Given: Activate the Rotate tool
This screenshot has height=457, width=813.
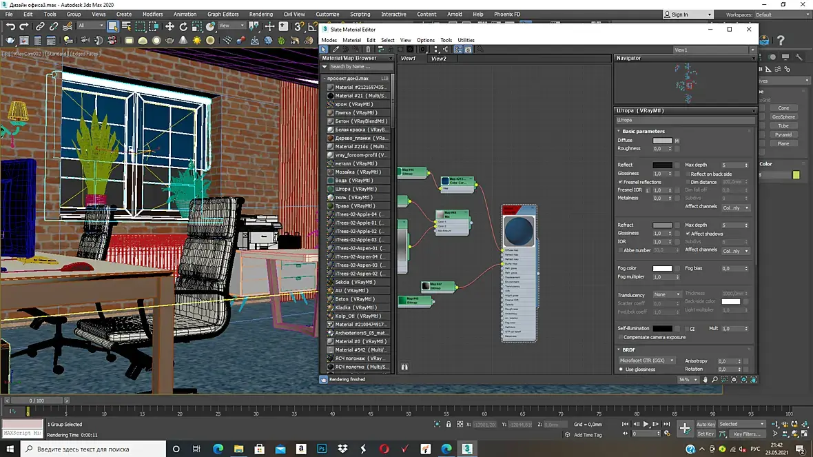Looking at the screenshot, I should click(183, 26).
